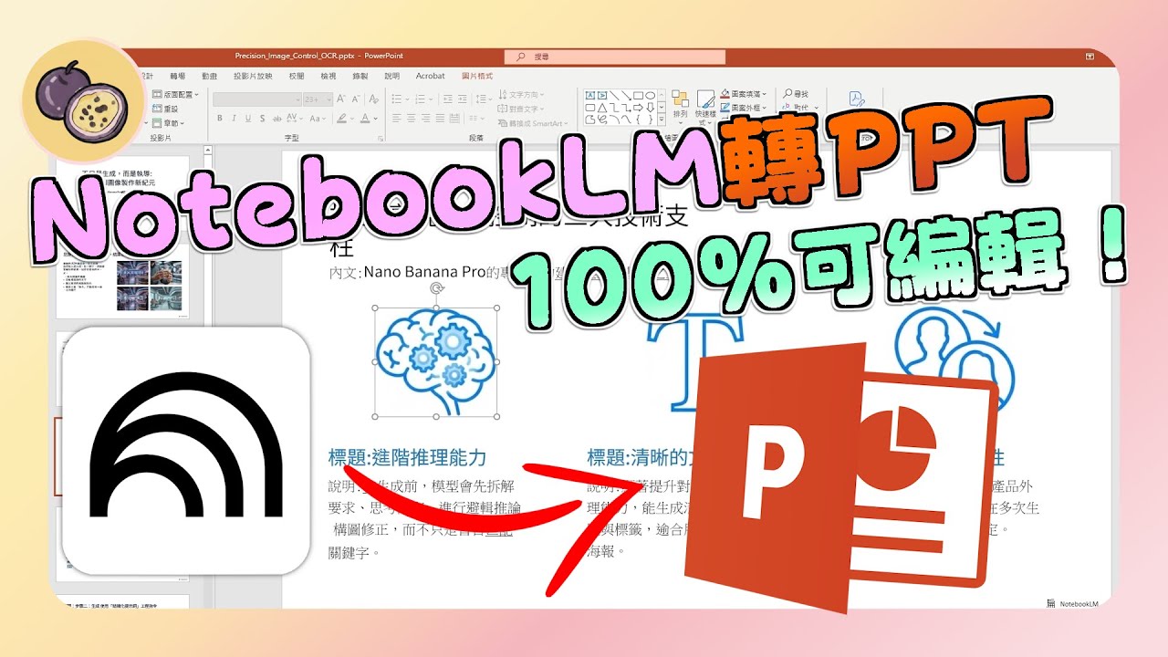
Task: Open the 排列 arrange menu
Action: (x=680, y=107)
